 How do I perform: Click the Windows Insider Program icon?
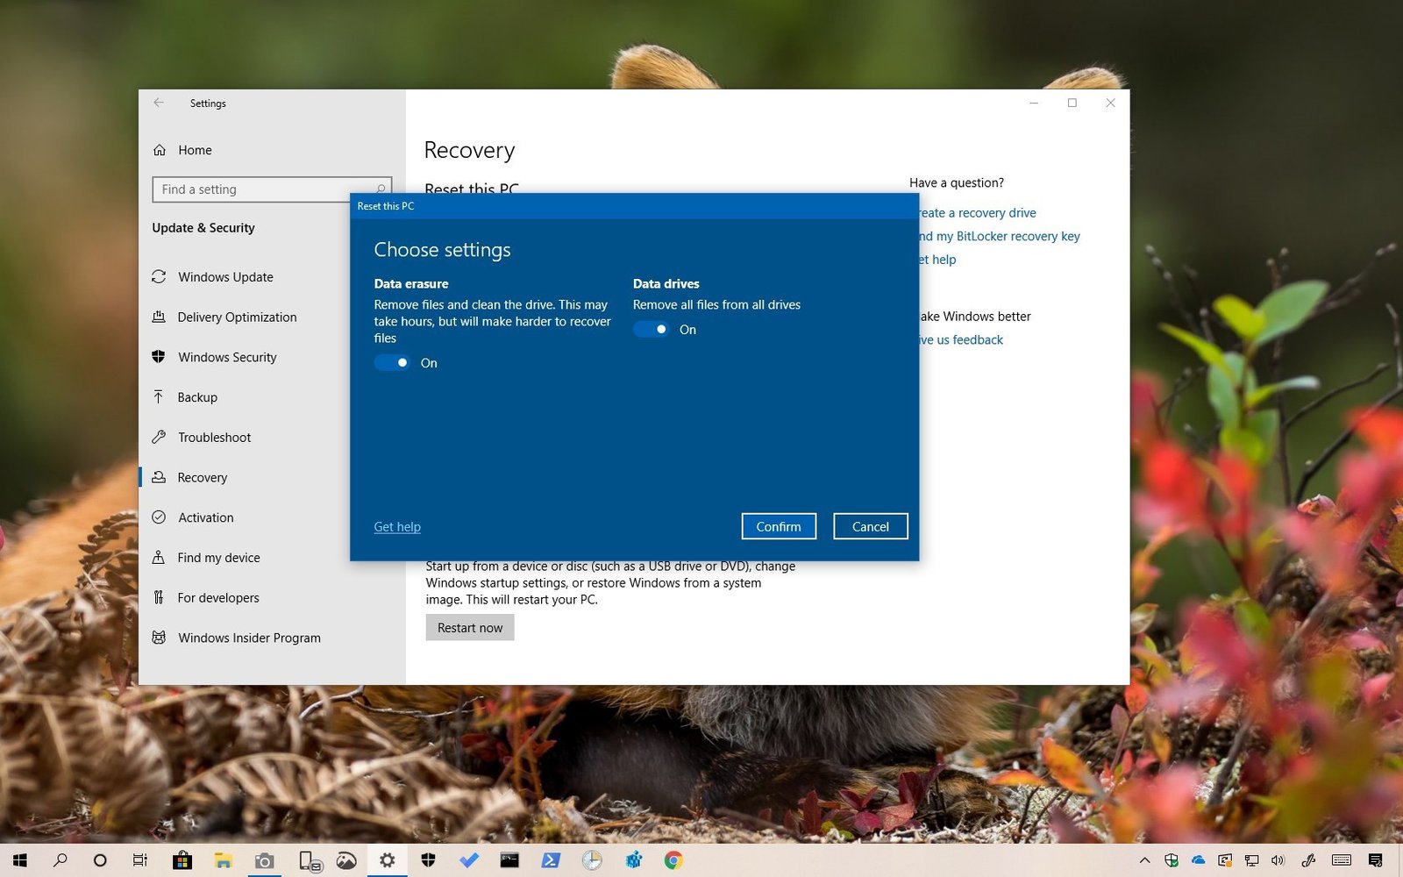pyautogui.click(x=159, y=638)
